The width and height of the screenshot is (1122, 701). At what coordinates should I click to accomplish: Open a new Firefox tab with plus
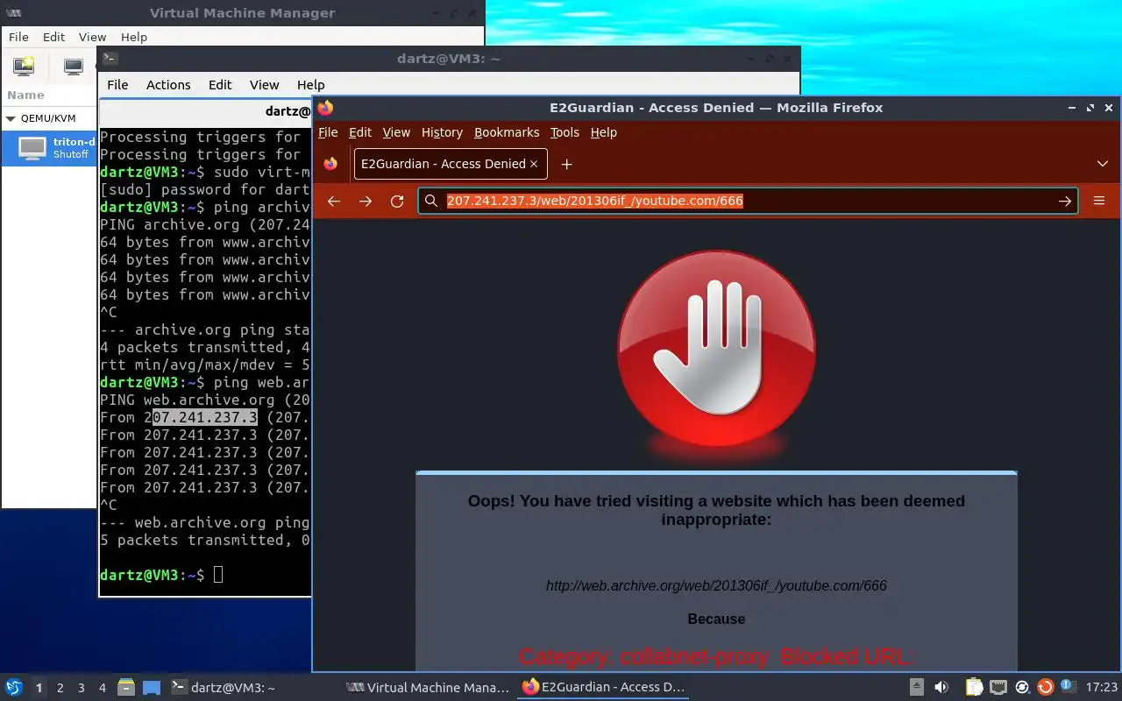pyautogui.click(x=566, y=164)
